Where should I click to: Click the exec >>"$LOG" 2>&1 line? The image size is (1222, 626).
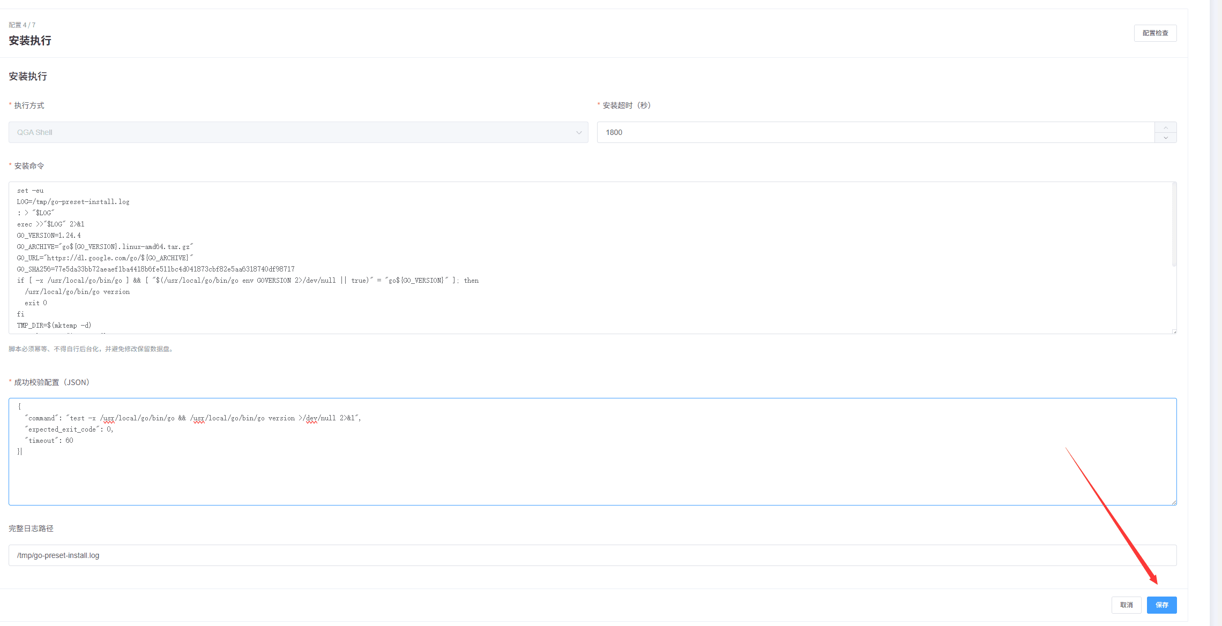pos(51,224)
